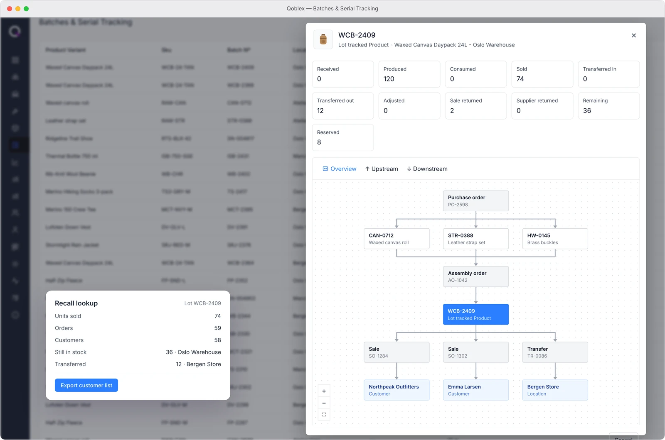Export the customer list

tap(86, 385)
